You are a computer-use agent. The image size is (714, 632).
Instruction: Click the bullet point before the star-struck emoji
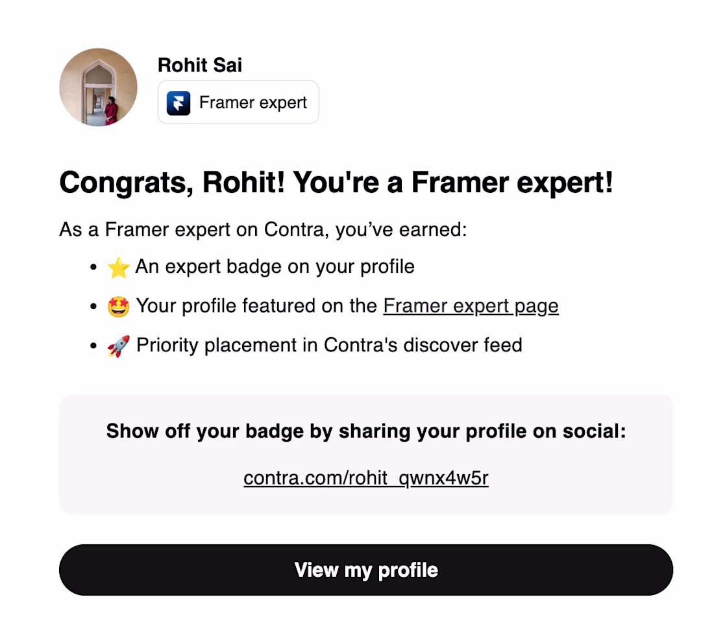tap(95, 307)
